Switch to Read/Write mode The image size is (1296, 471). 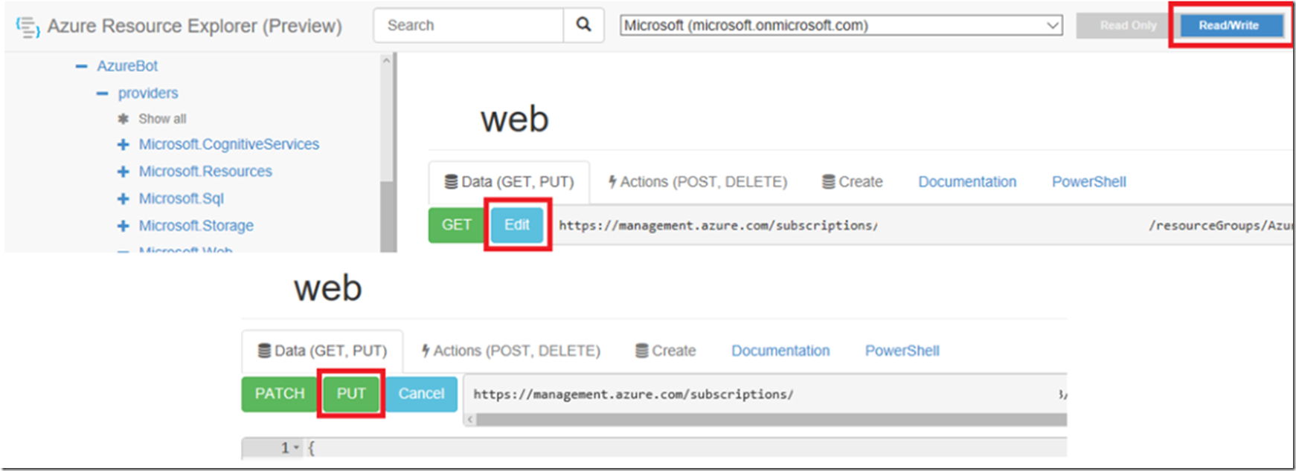click(1229, 25)
